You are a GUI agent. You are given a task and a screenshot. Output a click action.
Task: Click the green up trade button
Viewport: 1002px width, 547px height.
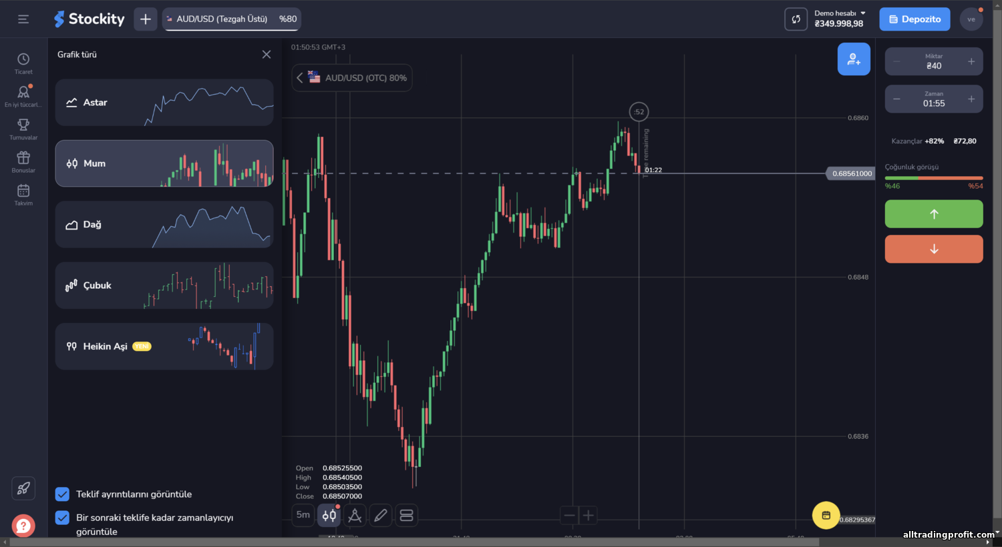click(x=934, y=214)
